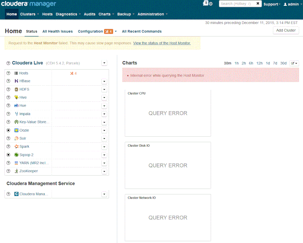Viewport: 303px width, 243px height.
Task: Click the Oozie service icon
Action: click(16, 130)
